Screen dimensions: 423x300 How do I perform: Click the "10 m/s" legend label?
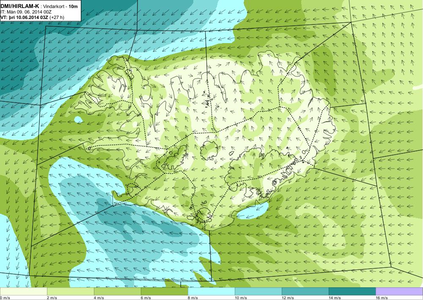(241, 297)
